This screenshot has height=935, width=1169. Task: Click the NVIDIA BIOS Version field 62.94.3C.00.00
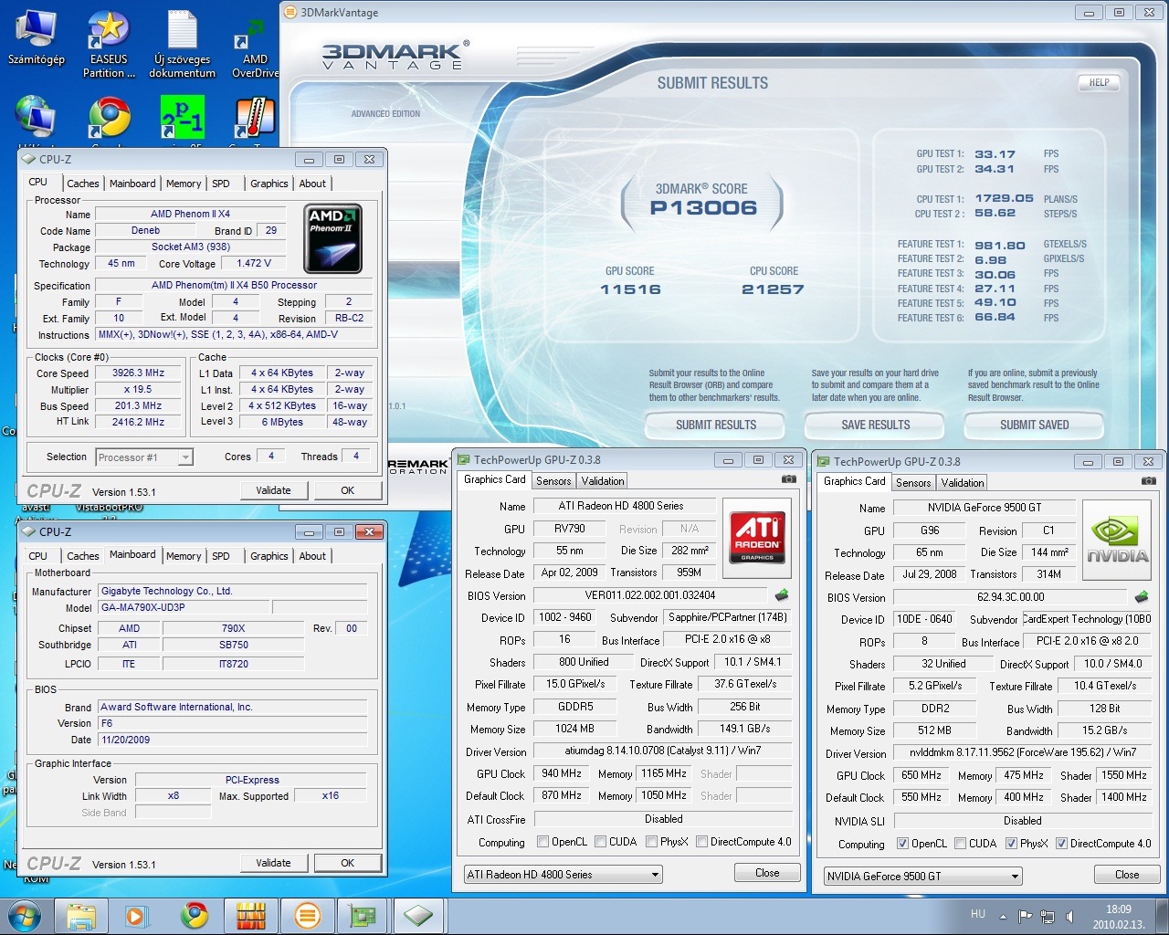pyautogui.click(x=1010, y=597)
